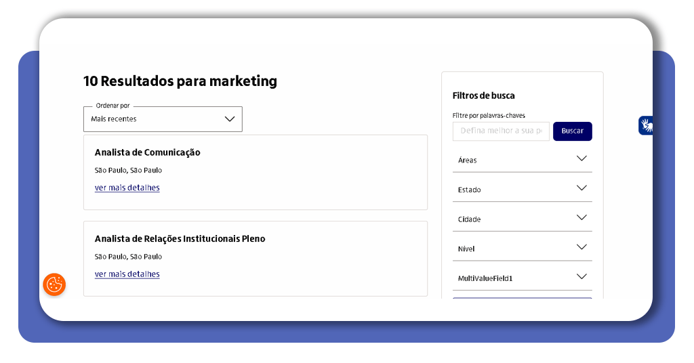Click the Analista de Relações Institucionais Pleno title
This screenshot has height=363, width=694.
click(180, 239)
